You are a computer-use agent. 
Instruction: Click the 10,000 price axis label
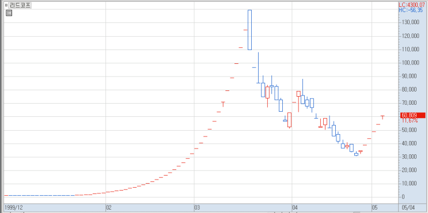(x=409, y=183)
